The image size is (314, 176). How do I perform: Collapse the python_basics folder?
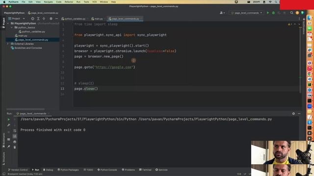[12, 27]
